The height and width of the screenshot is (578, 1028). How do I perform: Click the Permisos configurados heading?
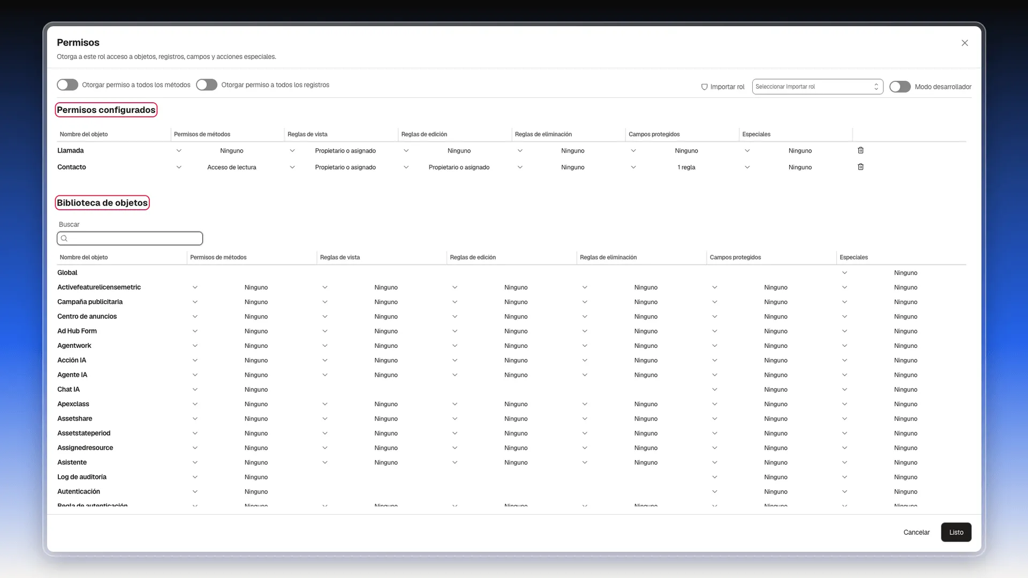tap(106, 110)
